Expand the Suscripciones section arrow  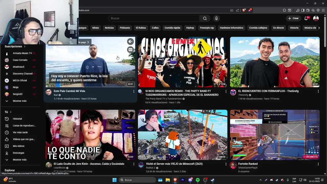pos(25,47)
